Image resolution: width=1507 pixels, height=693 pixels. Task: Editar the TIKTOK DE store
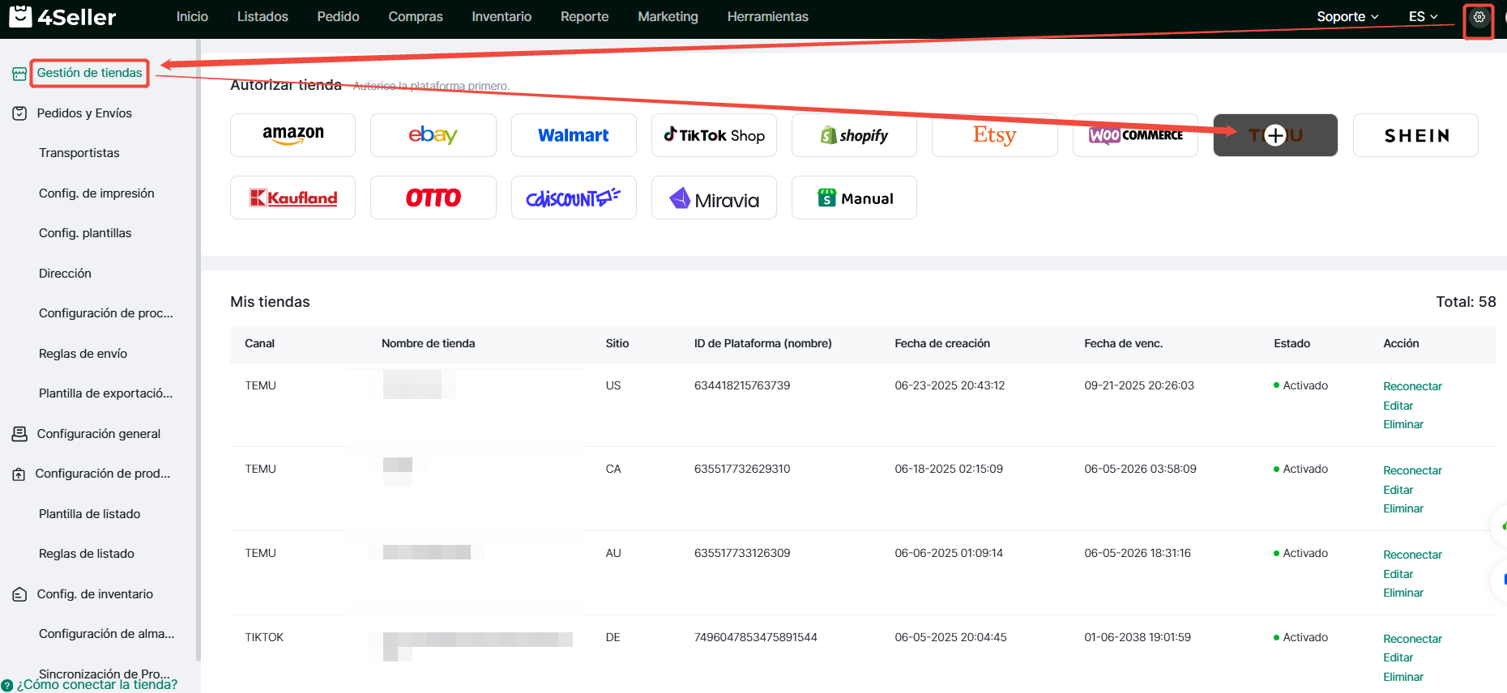[1398, 657]
